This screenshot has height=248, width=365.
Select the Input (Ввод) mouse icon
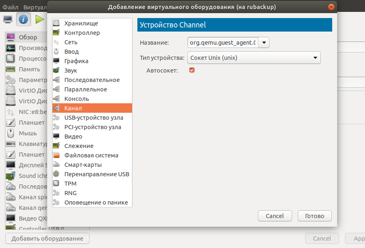pyautogui.click(x=57, y=52)
